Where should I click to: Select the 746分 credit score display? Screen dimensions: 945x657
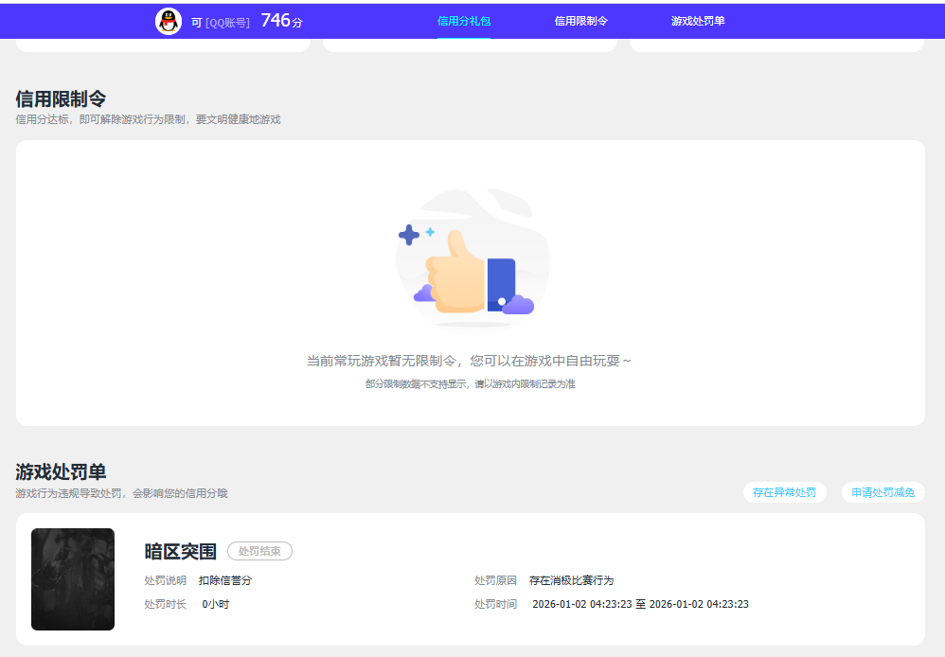point(280,18)
